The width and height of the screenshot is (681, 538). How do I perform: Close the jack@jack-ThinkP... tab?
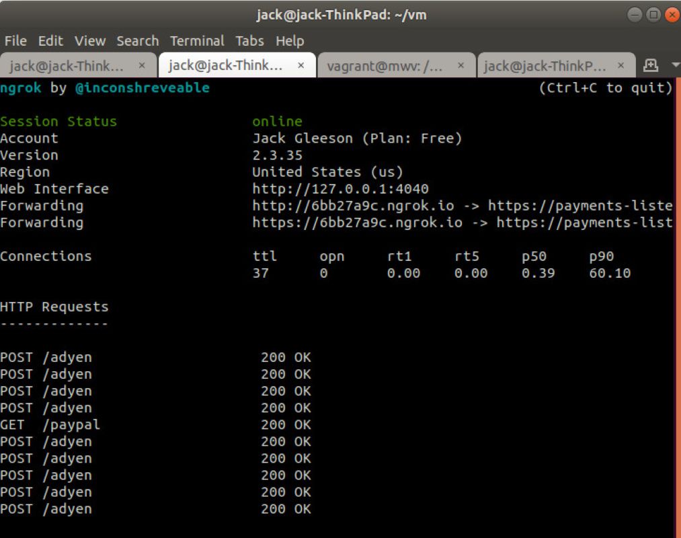tap(621, 66)
